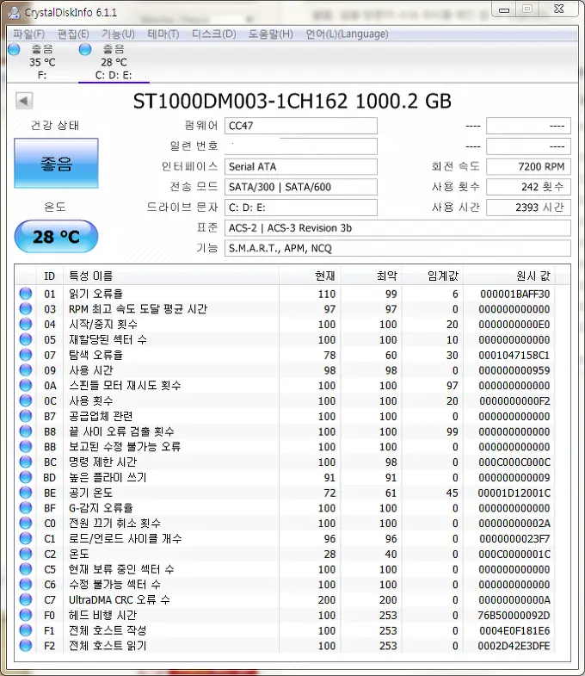
Task: Click status orb for 0C 사용 횟수
Action: pyautogui.click(x=26, y=400)
